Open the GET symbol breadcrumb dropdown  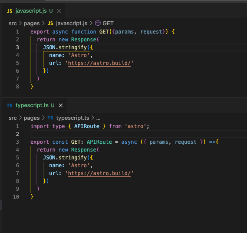[108, 24]
